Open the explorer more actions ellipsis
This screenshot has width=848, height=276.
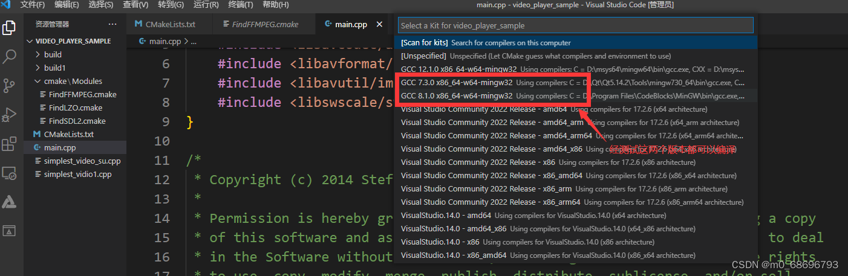pyautogui.click(x=113, y=24)
